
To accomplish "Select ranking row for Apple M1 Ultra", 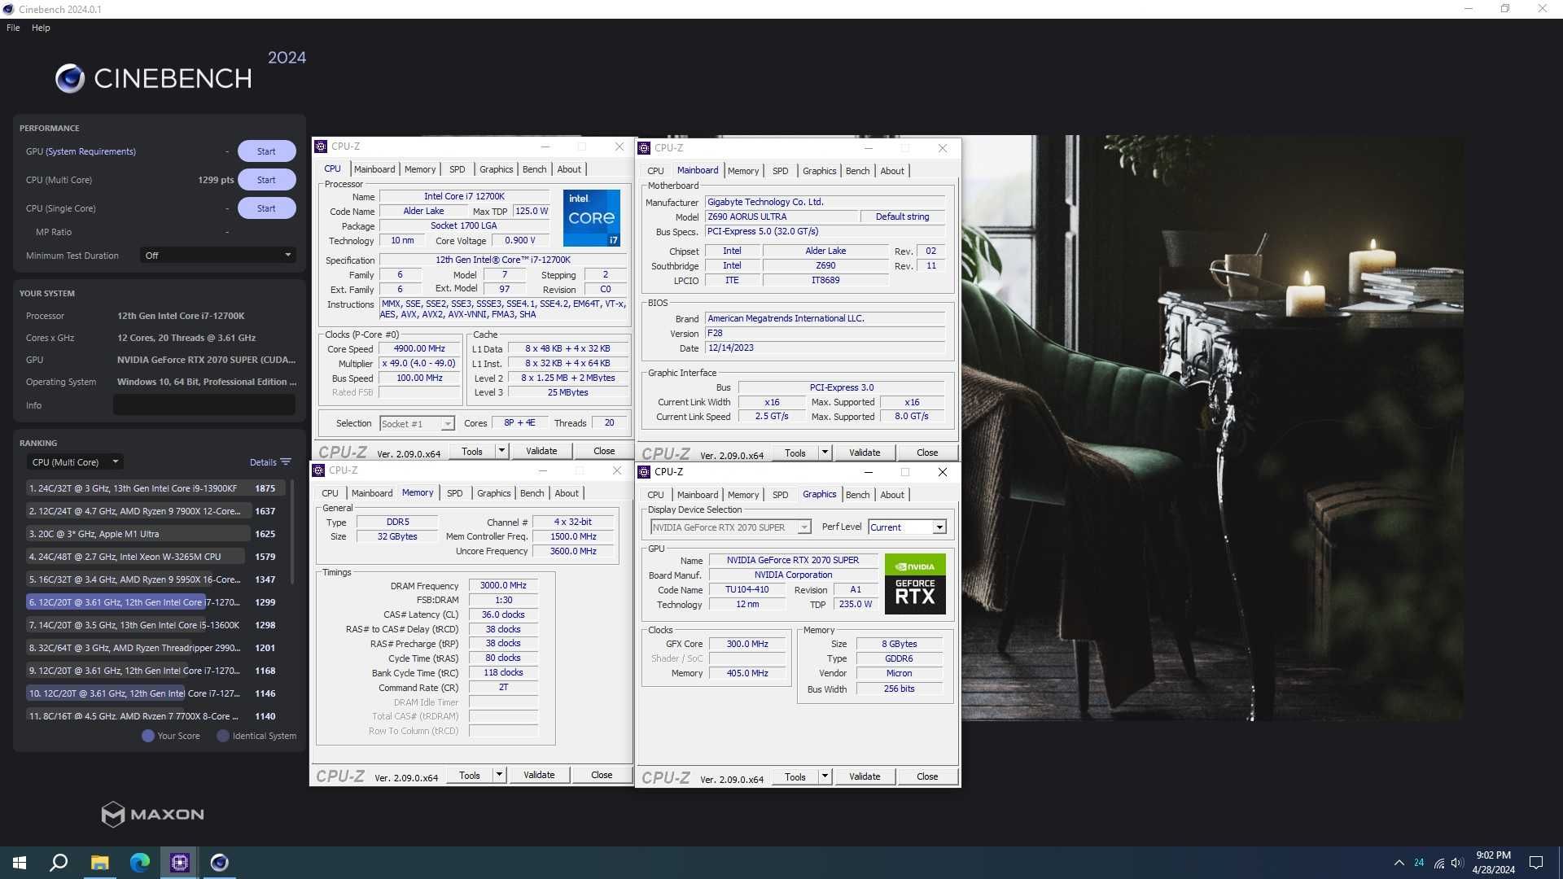I will tap(155, 534).
